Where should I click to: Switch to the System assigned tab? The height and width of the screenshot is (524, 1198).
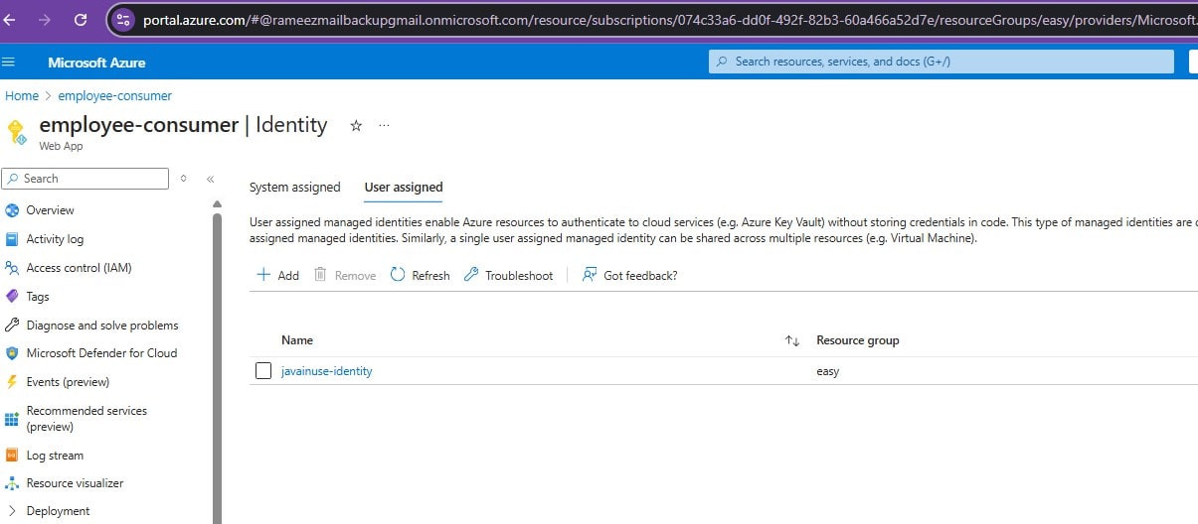click(294, 187)
